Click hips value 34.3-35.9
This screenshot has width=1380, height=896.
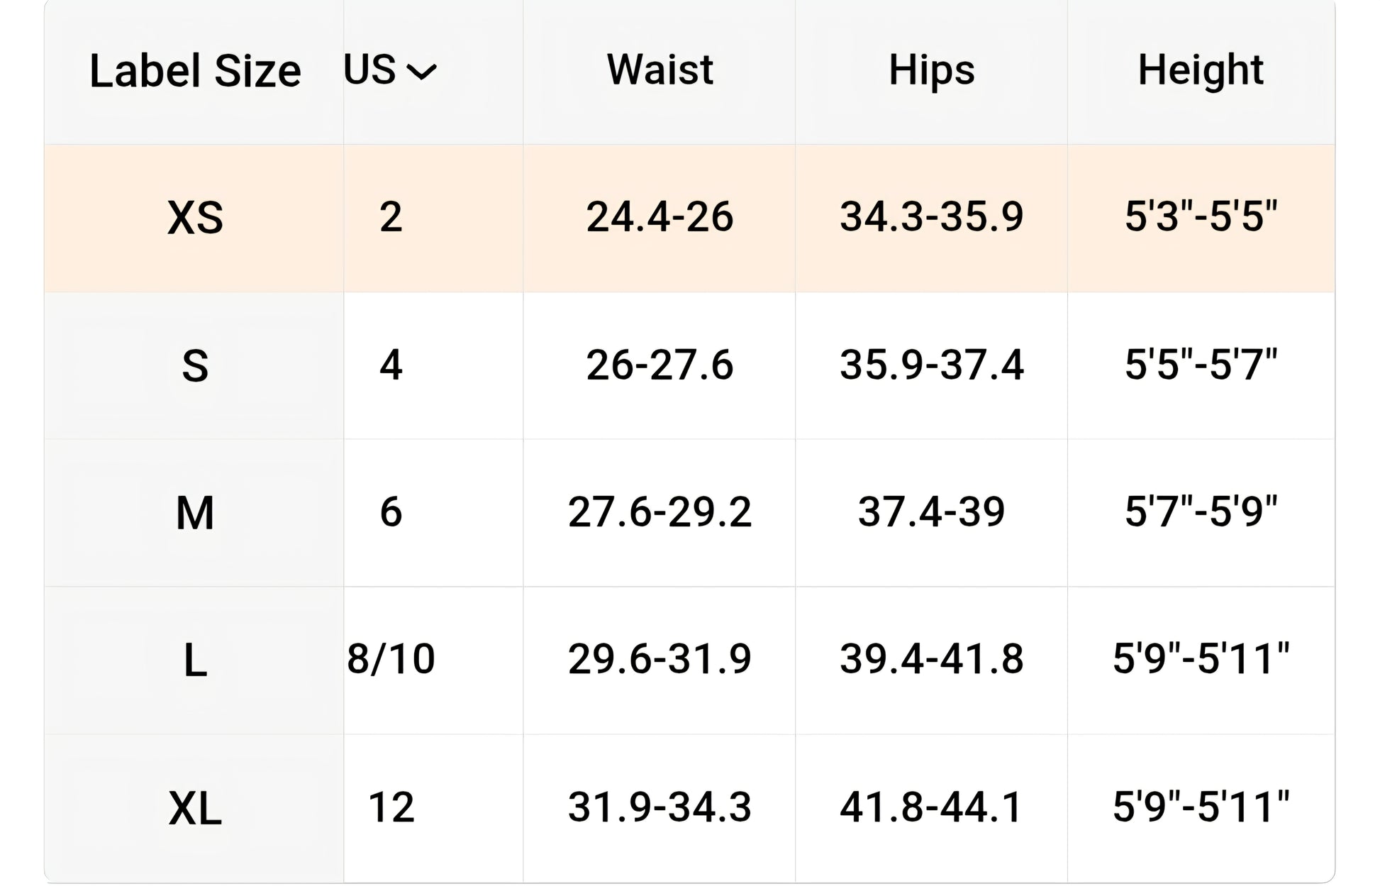click(x=931, y=216)
